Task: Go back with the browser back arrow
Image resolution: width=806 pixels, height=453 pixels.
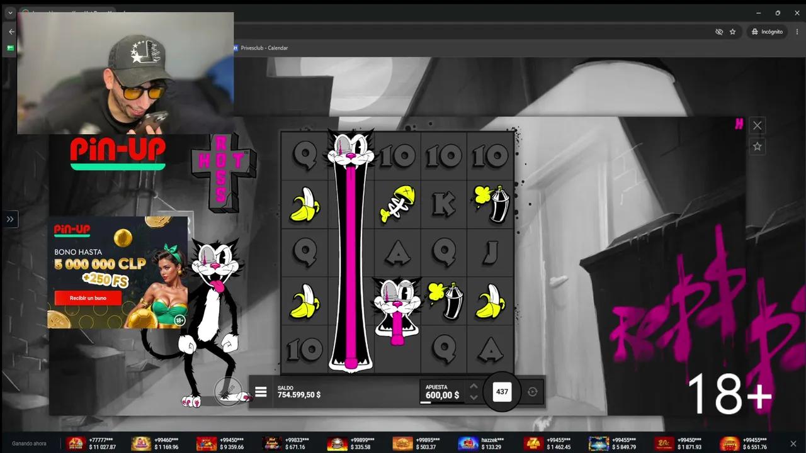Action: pyautogui.click(x=11, y=31)
